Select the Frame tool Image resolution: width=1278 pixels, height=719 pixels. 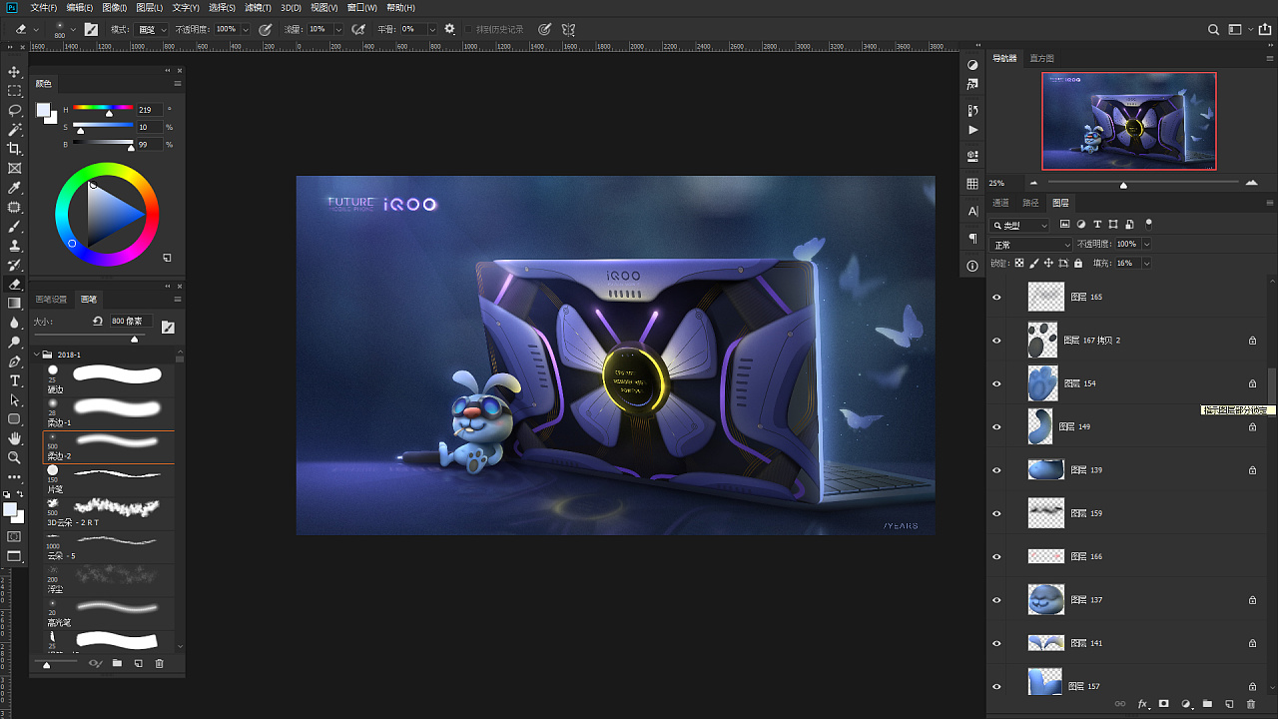pyautogui.click(x=15, y=168)
